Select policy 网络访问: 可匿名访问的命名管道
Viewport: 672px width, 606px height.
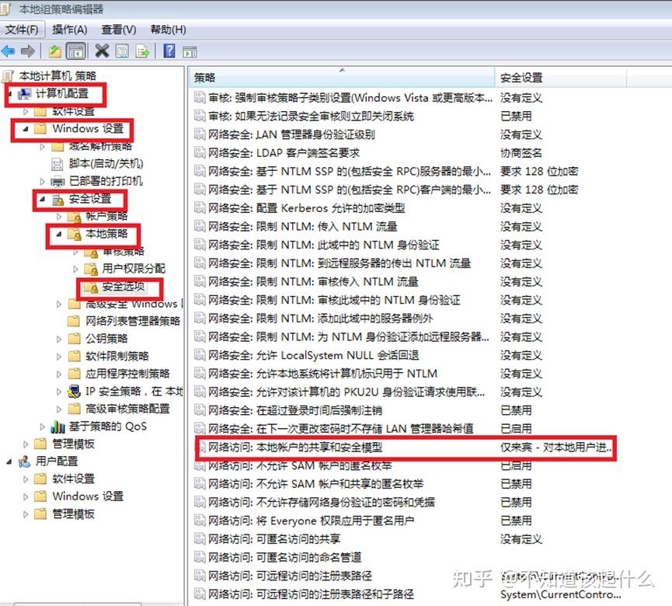click(x=284, y=558)
